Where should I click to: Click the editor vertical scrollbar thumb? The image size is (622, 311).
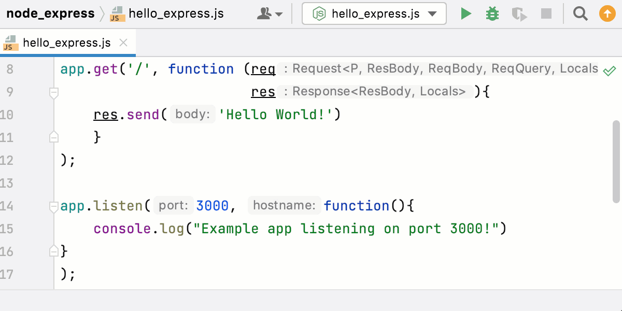point(616,161)
